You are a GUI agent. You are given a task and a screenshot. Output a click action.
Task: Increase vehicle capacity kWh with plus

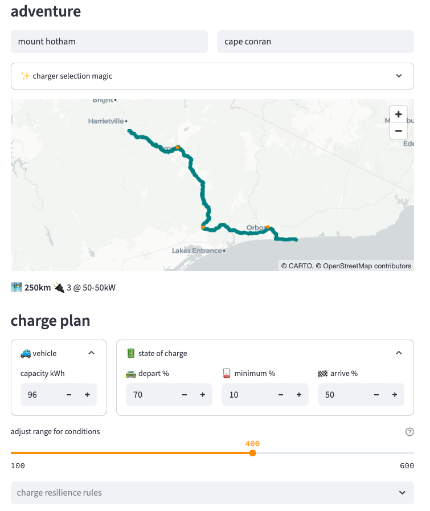coord(87,395)
